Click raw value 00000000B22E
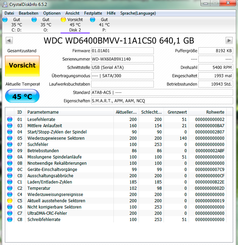Viewport: 238px width, 245px height. [210, 182]
